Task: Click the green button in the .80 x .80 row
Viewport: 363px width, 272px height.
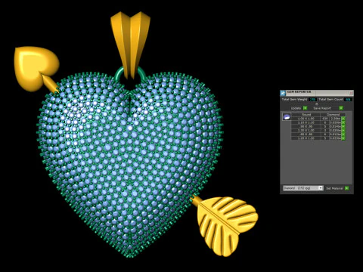Action: click(343, 134)
